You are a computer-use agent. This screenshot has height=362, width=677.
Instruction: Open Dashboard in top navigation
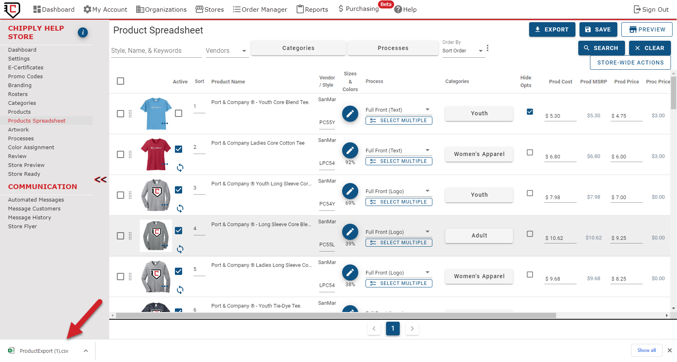(x=54, y=9)
